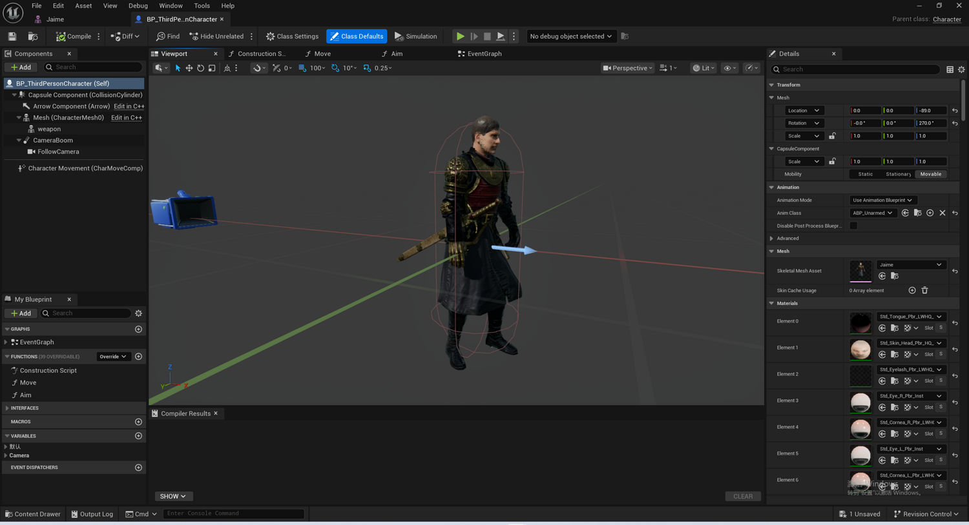Open the viewport Show flags eye menu
The height and width of the screenshot is (525, 969).
[729, 68]
